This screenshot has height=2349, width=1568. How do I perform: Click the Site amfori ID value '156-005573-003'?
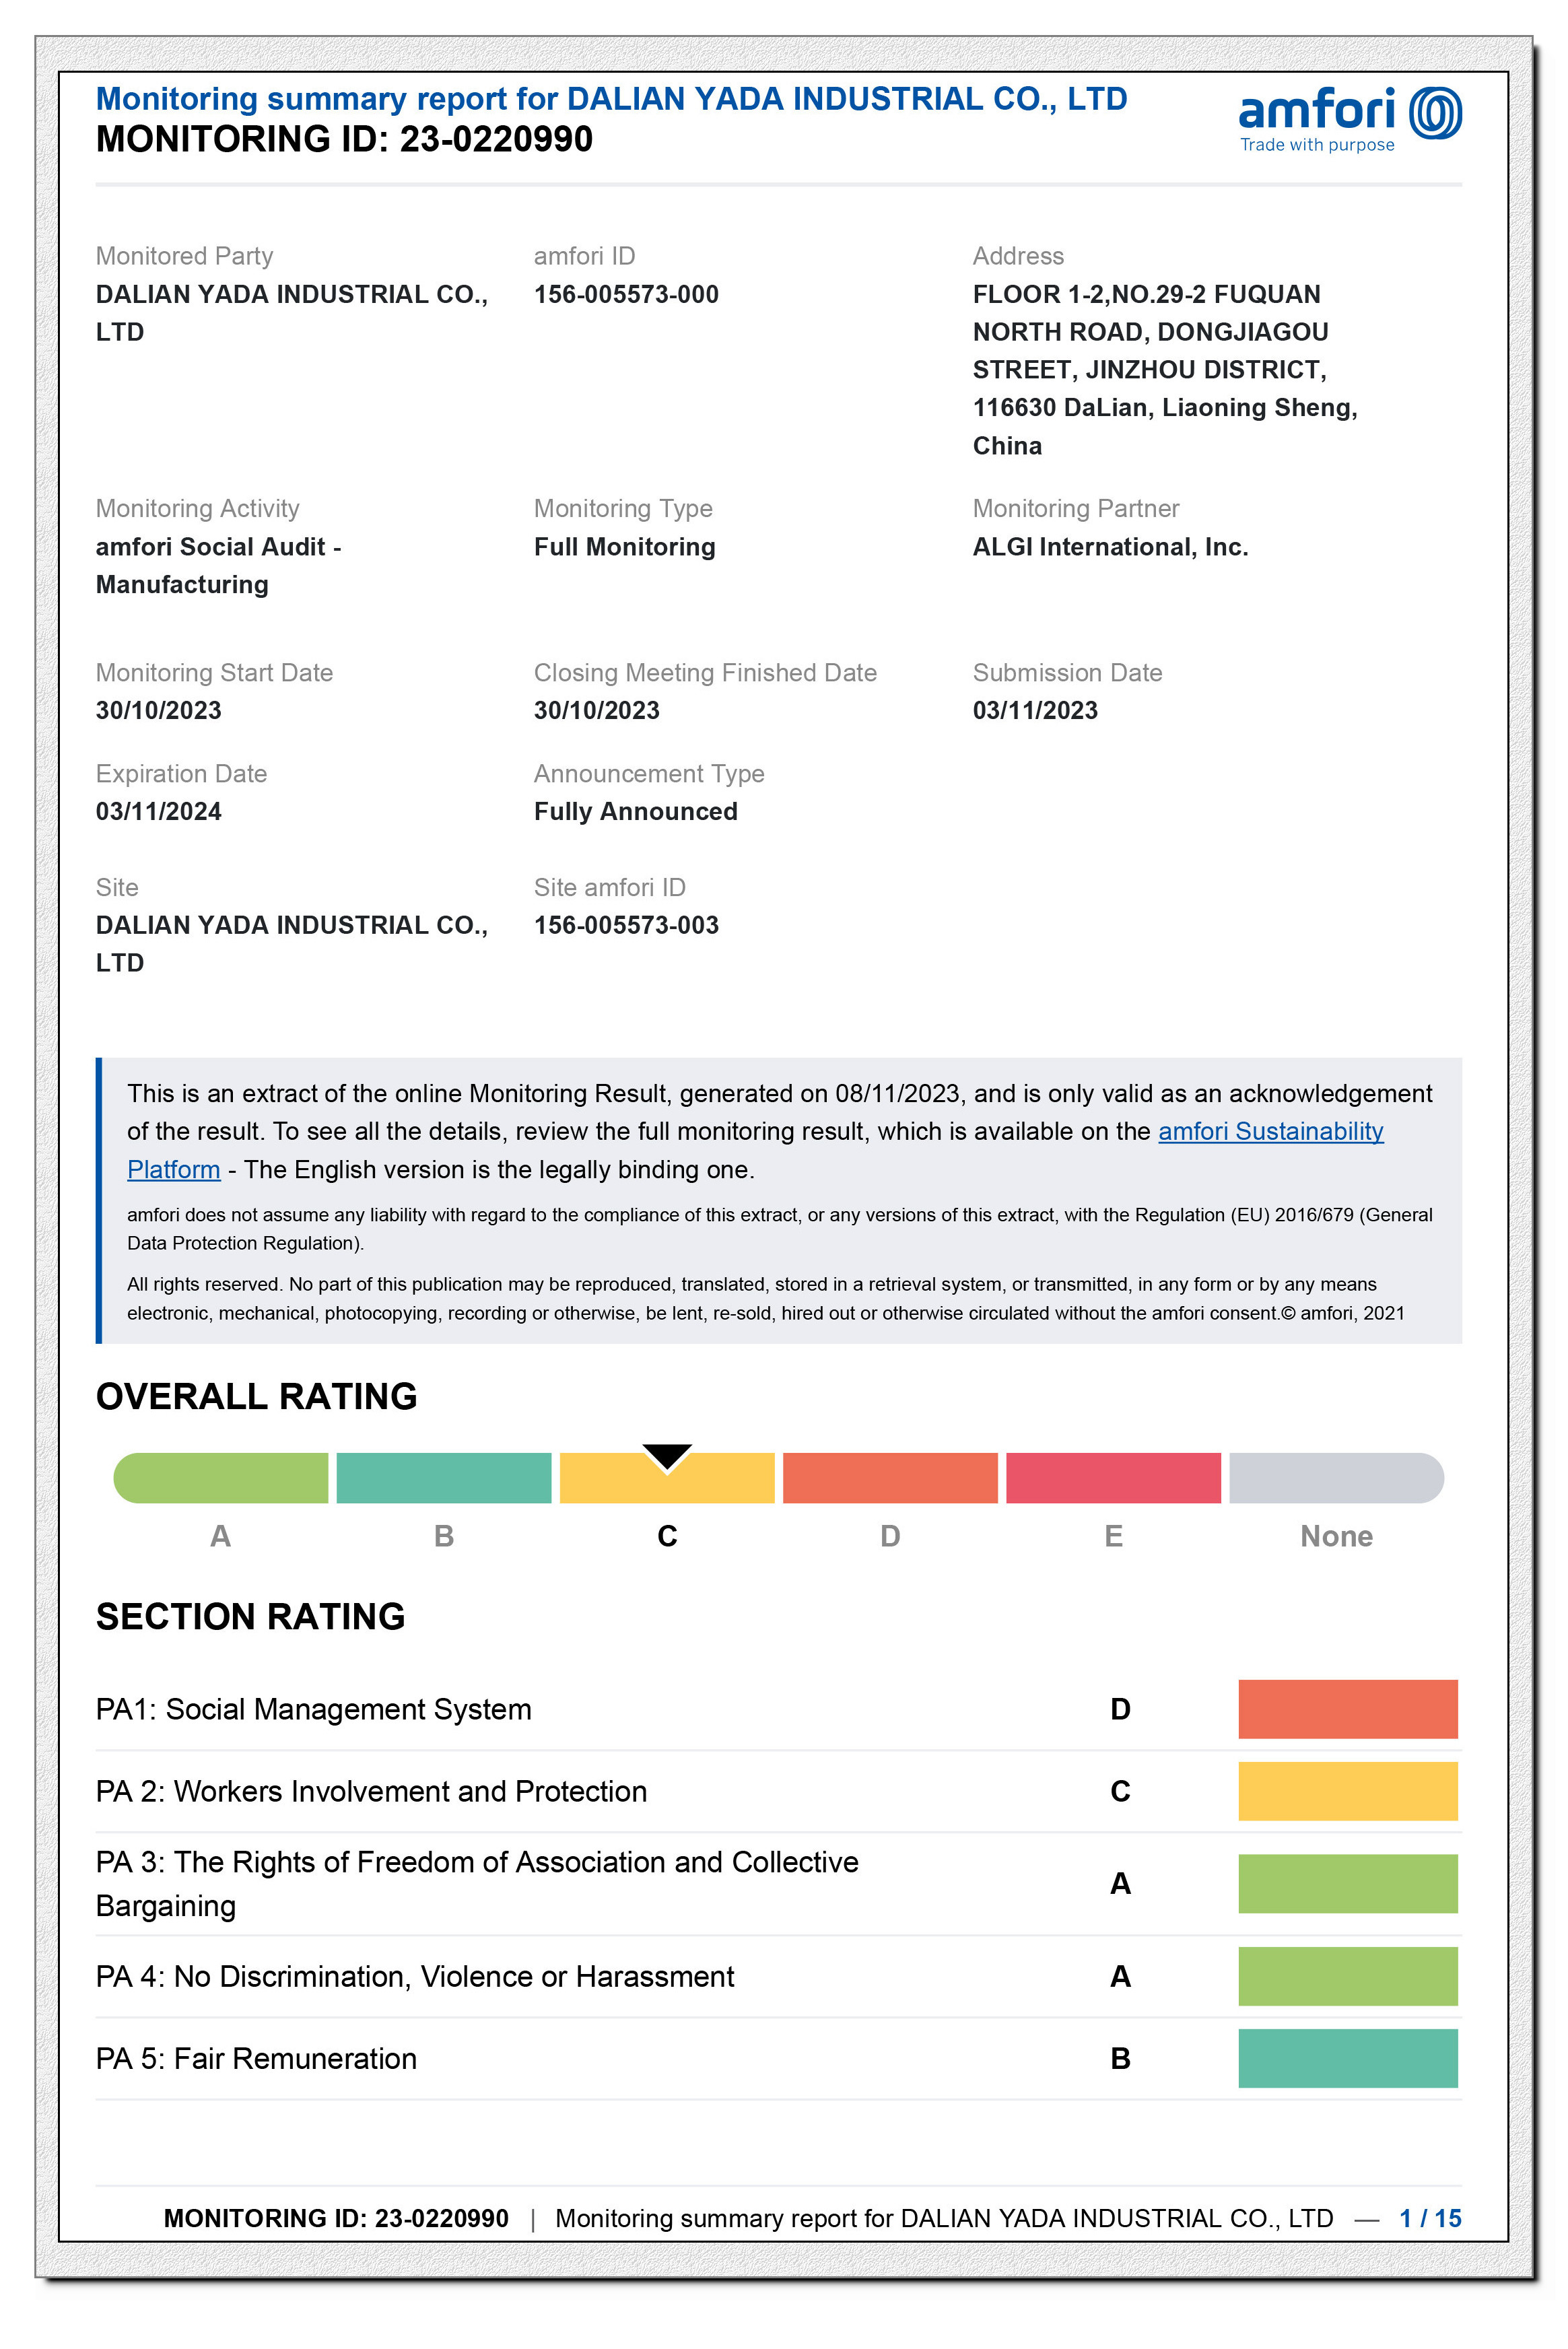pos(626,925)
